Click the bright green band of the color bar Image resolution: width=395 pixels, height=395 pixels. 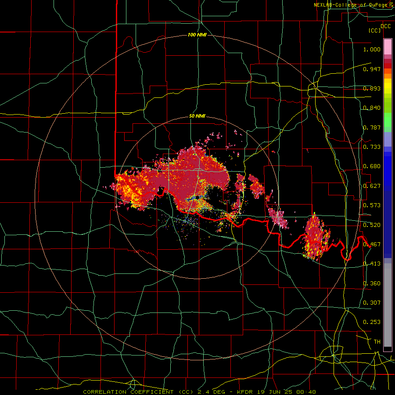pos(388,120)
